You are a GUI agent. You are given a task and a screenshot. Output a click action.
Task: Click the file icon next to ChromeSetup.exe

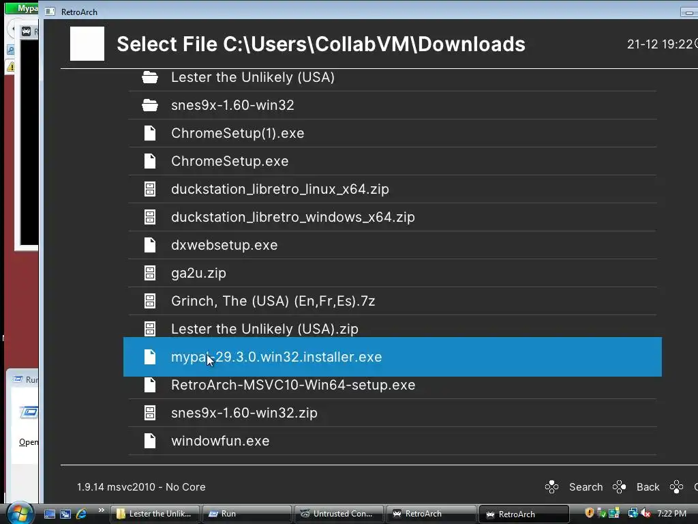[150, 161]
